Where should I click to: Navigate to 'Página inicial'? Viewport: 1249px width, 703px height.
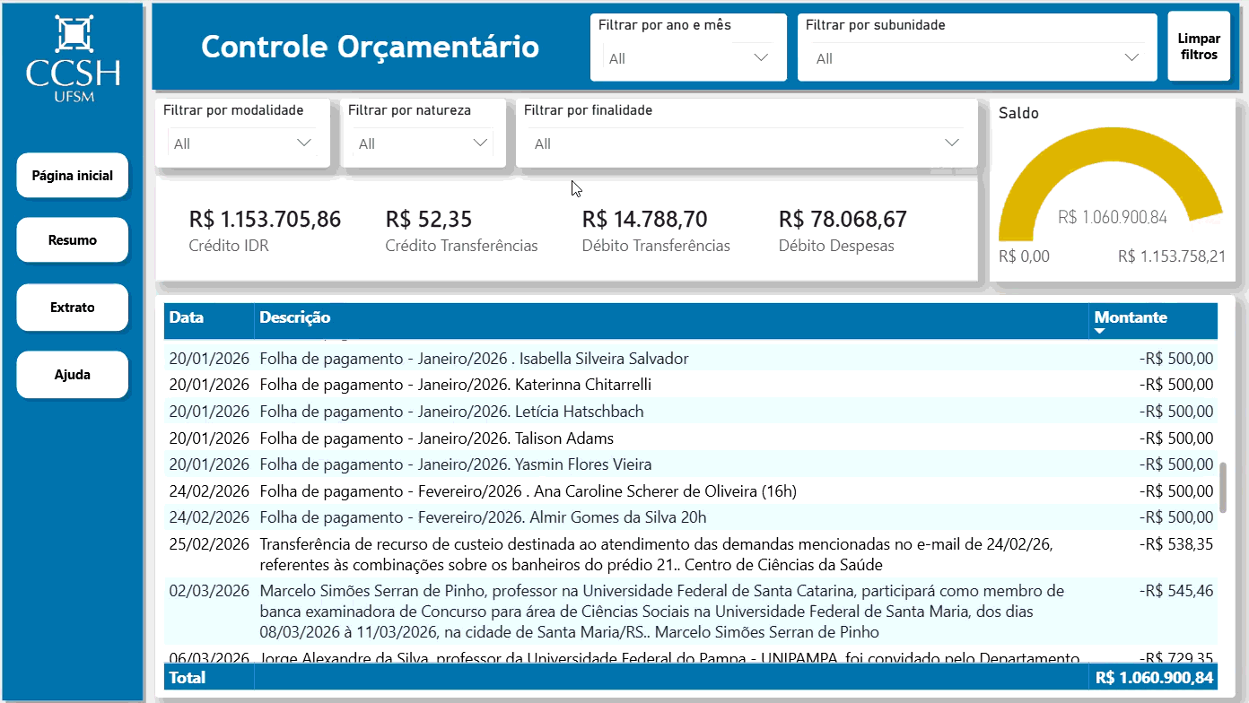[72, 175]
